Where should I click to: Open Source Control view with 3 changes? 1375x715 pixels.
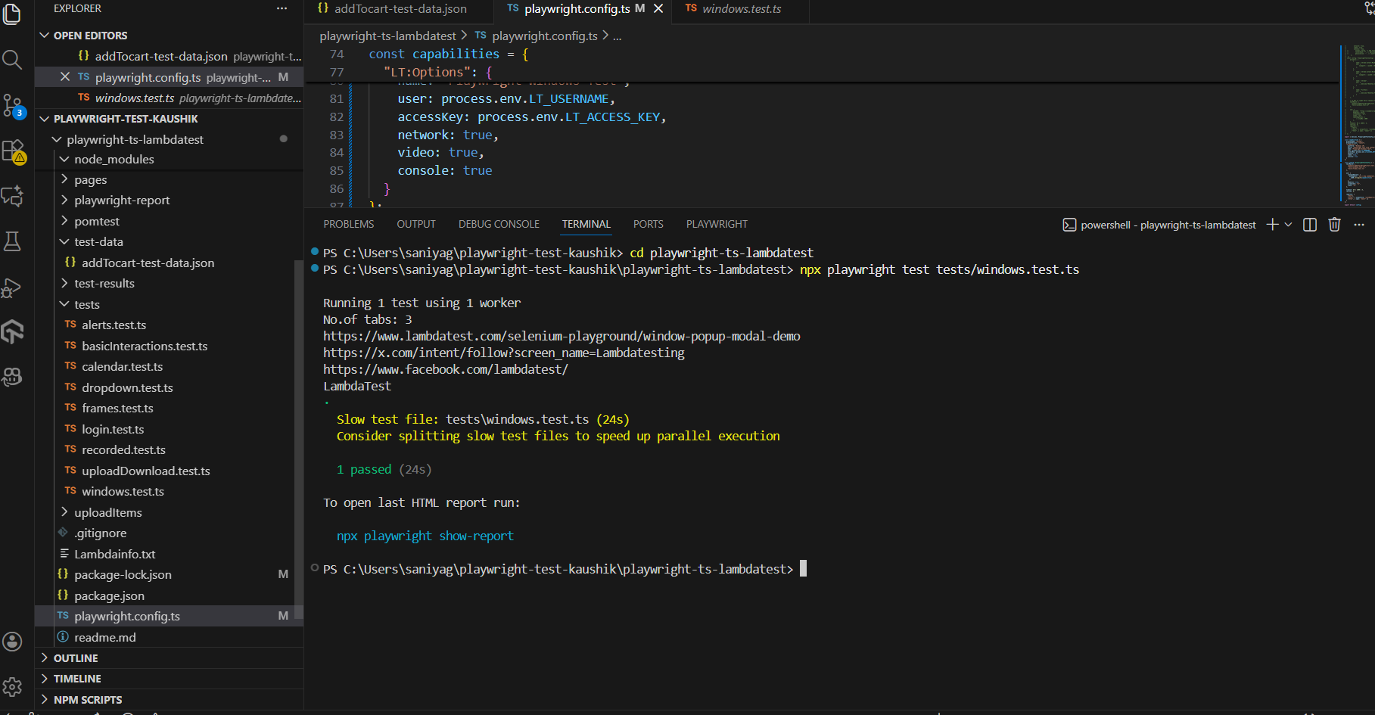tap(13, 105)
